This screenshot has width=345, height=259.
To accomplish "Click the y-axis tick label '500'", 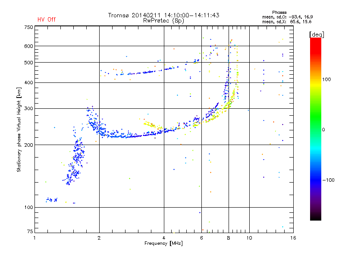I will click(x=28, y=63).
